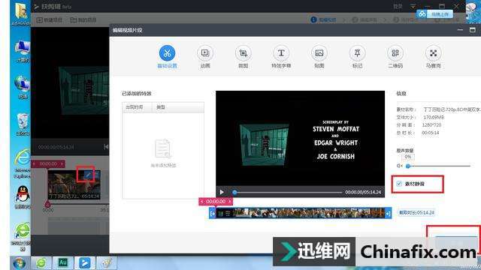Click the filmstrip left trim handle
481x270 pixels.
(x=213, y=213)
